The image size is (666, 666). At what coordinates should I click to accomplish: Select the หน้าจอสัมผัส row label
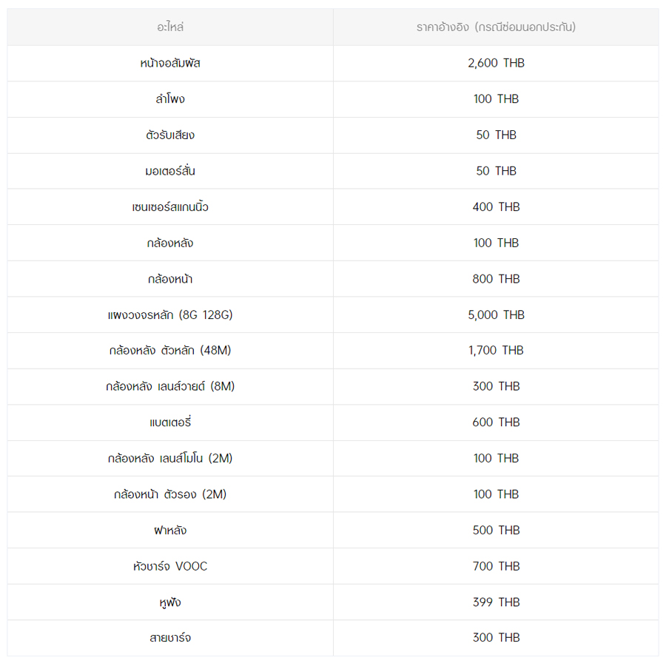click(x=170, y=64)
